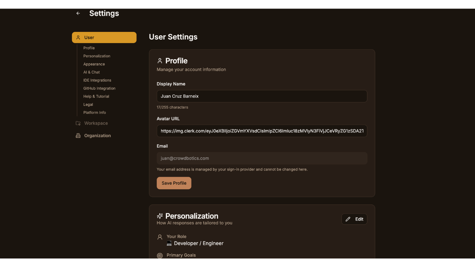Viewport: 475px width, 267px height.
Task: Click the Primary Goals target icon
Action: tap(160, 256)
